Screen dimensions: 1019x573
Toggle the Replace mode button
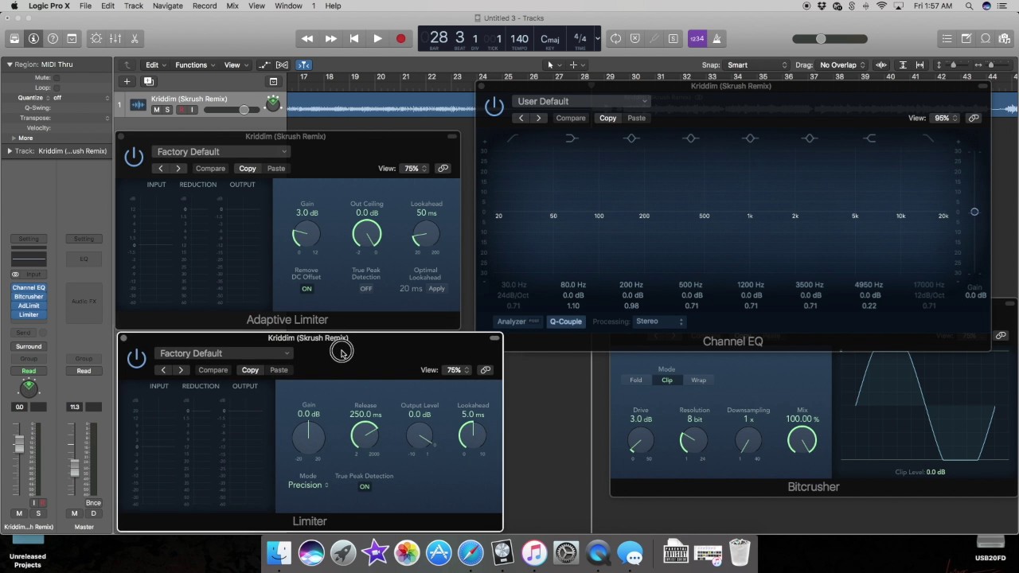click(x=634, y=38)
